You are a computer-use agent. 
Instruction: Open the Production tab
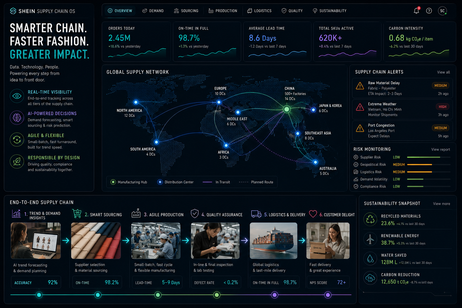point(223,11)
